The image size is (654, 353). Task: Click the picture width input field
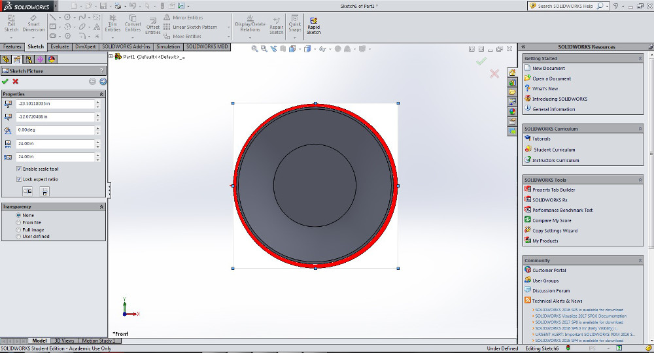[x=55, y=143]
